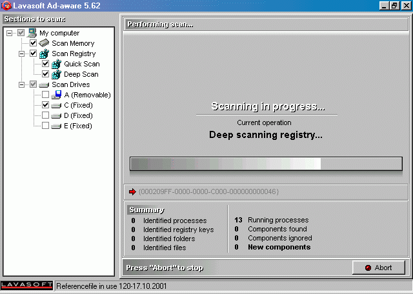Uncheck the C (Fixed) drive checkbox
Viewport: 413px width, 294px height.
[46, 105]
